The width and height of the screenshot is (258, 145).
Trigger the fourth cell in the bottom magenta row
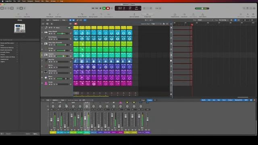coord(94,83)
